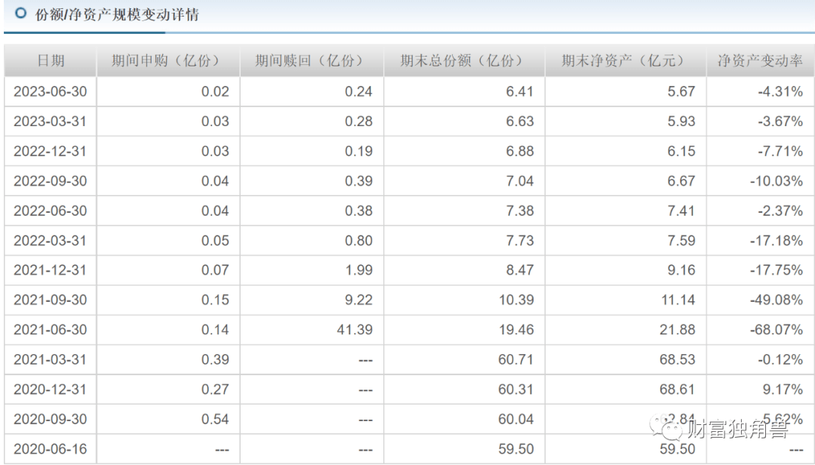Click the 2021-06-30 date cell
The width and height of the screenshot is (815, 465).
(x=51, y=330)
